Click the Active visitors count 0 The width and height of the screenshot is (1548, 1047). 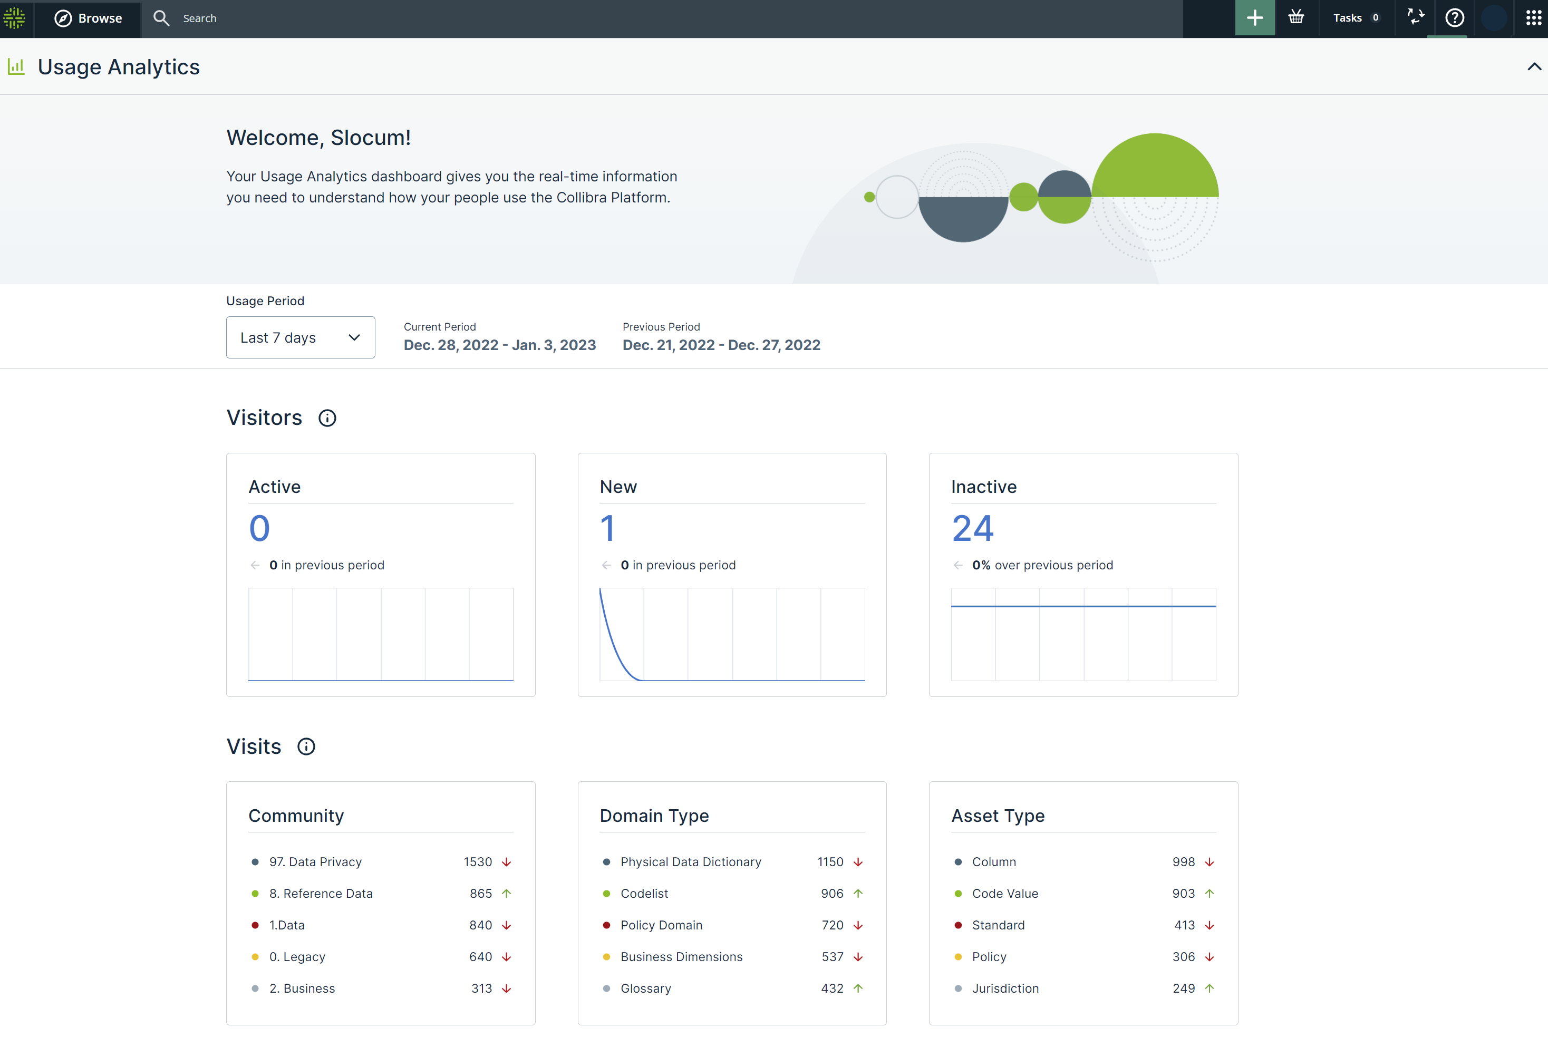coord(259,528)
